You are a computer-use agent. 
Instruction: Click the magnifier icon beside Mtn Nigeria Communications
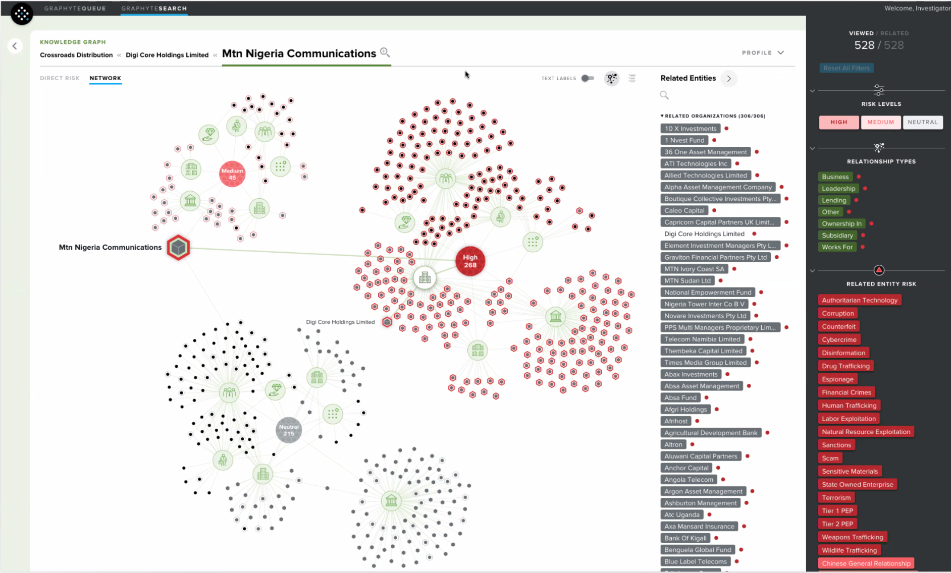coord(385,52)
